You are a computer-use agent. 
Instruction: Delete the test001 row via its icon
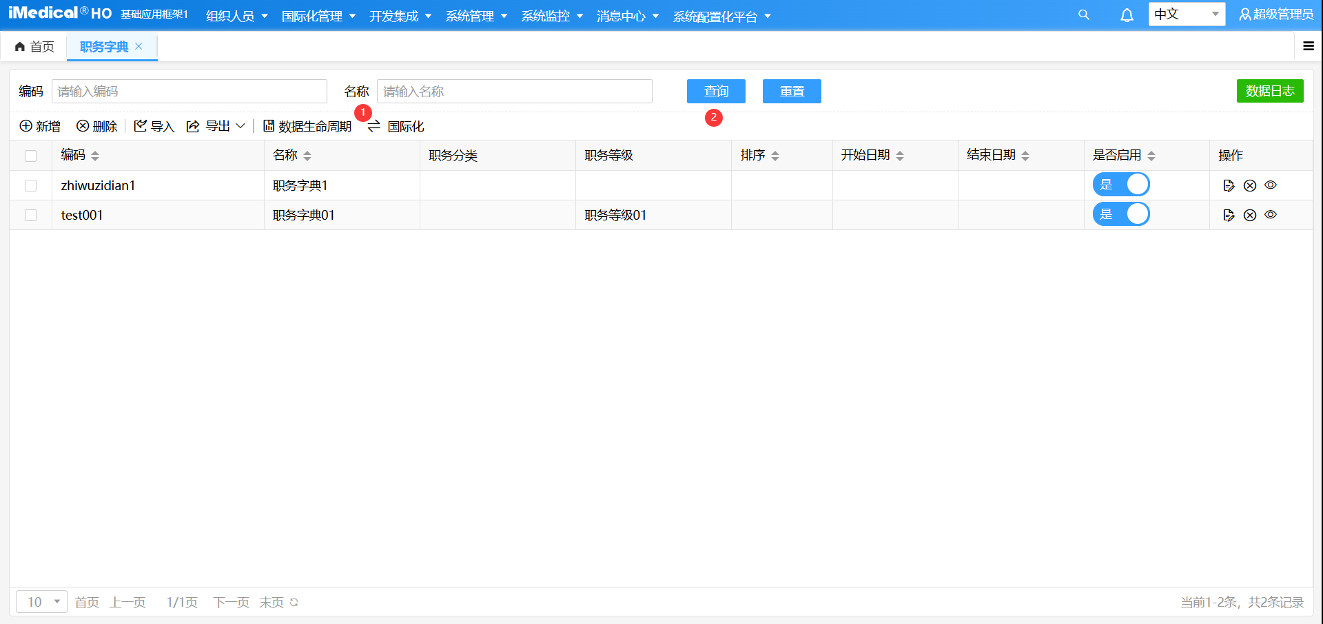pyautogui.click(x=1250, y=215)
